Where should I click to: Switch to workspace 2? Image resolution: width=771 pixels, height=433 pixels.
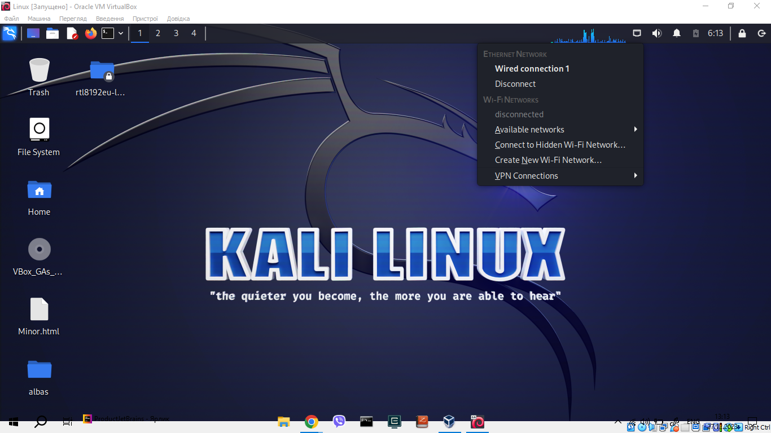coord(158,33)
